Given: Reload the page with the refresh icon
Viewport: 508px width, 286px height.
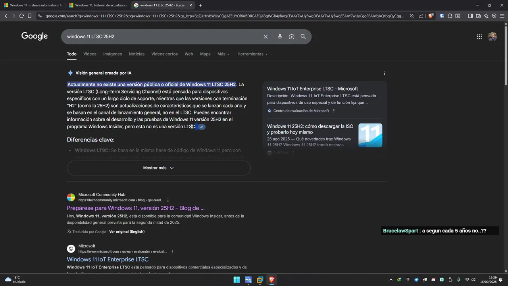Looking at the screenshot, I should [21, 16].
